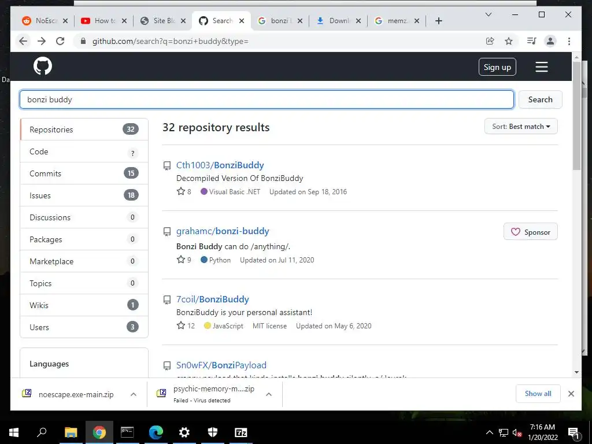This screenshot has width=592, height=444.
Task: Open the Sort: Best match dropdown
Action: (x=521, y=127)
